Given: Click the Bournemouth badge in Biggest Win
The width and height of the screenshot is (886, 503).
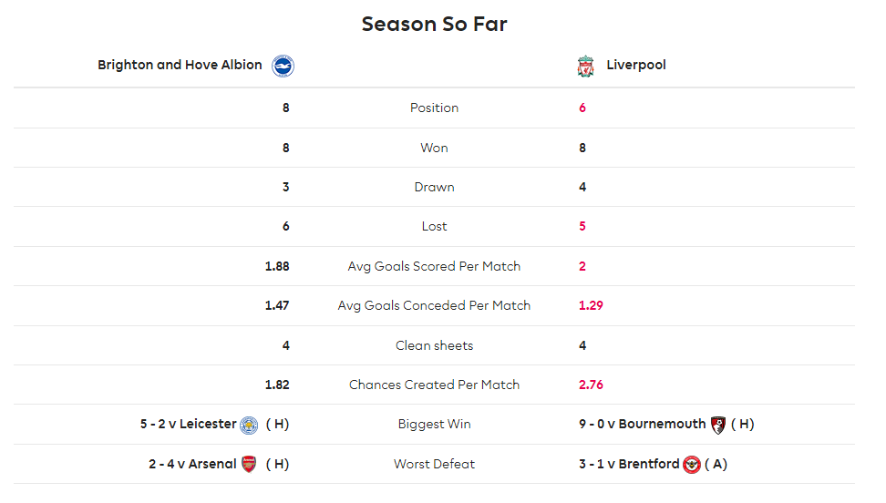Looking at the screenshot, I should coord(717,425).
